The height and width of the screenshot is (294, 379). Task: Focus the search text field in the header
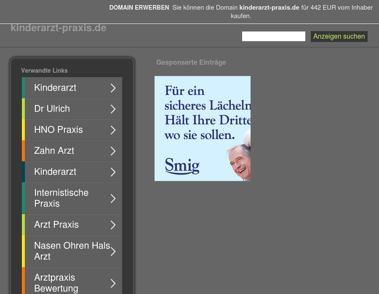273,37
